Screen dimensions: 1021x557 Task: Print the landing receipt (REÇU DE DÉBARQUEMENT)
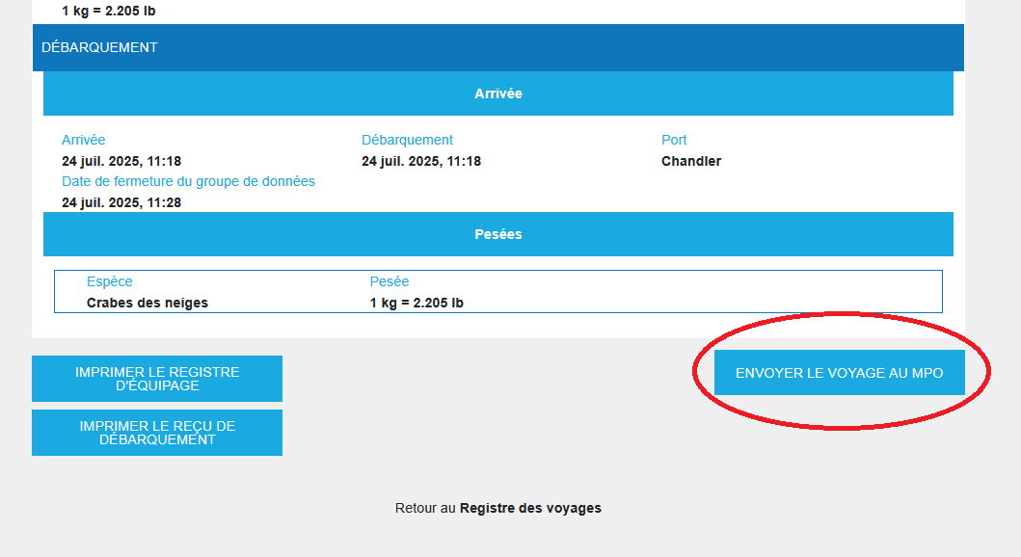point(157,433)
